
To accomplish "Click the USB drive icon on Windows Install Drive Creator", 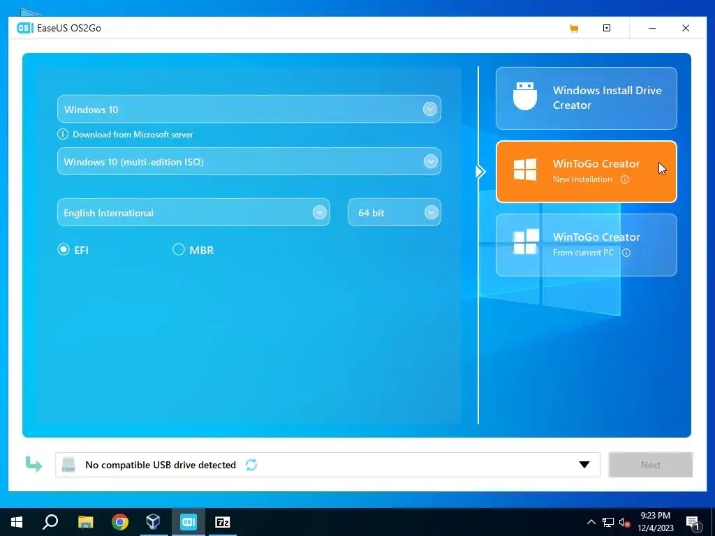I will (x=525, y=96).
